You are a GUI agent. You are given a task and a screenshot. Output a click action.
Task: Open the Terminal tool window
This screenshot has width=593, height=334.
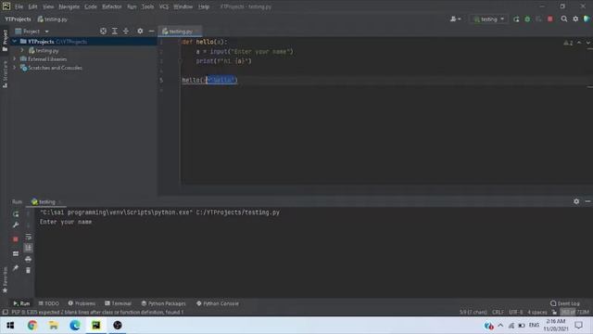coord(118,303)
